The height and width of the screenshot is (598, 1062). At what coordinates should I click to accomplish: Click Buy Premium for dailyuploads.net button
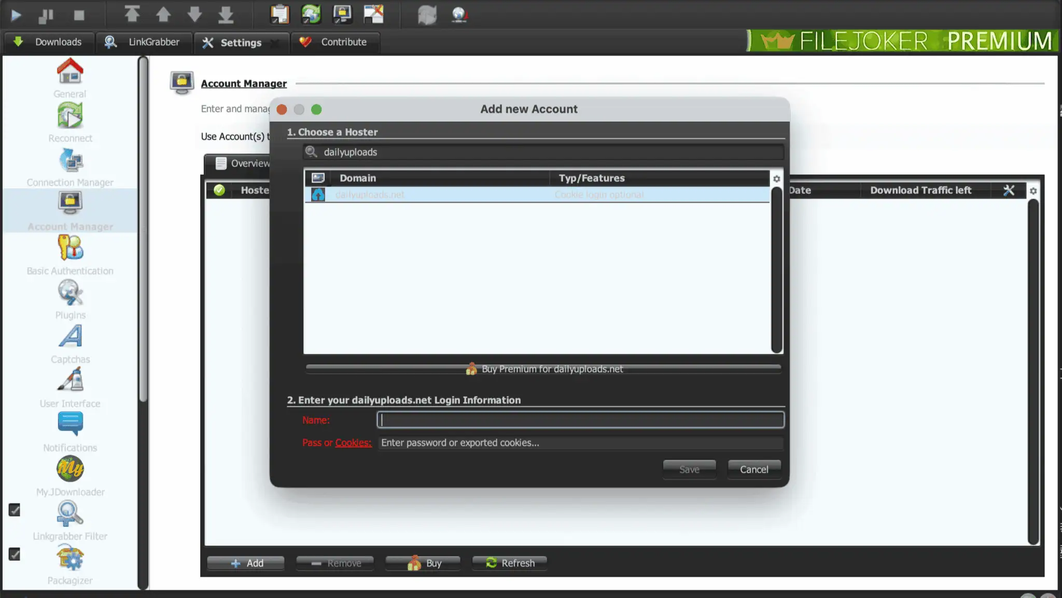point(543,369)
